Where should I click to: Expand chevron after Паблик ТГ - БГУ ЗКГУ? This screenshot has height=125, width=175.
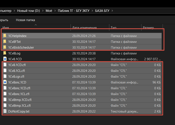point(92,11)
